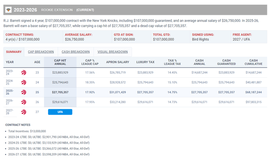Open the Visual Breakdown tab
Viewport: 268px width, 160px height.
coord(113,52)
